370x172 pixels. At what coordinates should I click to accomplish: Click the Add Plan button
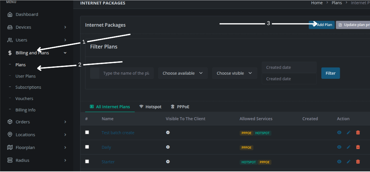(322, 25)
